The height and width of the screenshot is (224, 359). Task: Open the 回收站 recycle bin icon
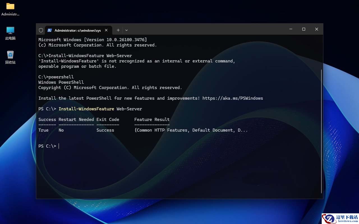click(x=10, y=57)
